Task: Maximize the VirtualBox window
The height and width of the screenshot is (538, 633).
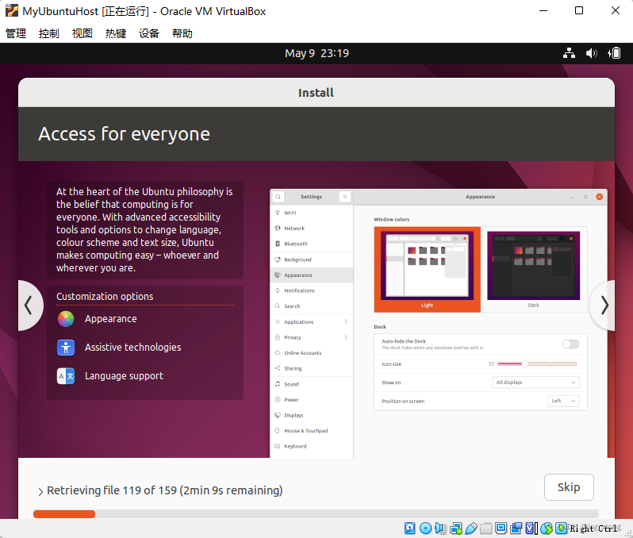Action: click(579, 10)
